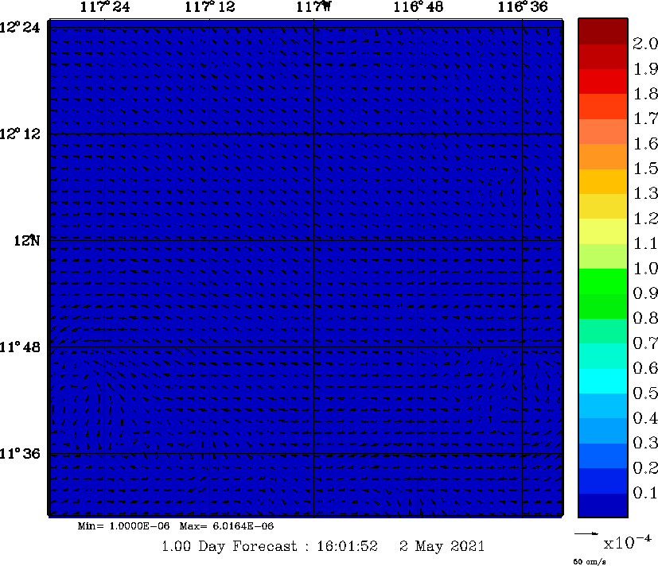Pick the pale yellow swatch between 1.1 and 1.2

pos(603,231)
